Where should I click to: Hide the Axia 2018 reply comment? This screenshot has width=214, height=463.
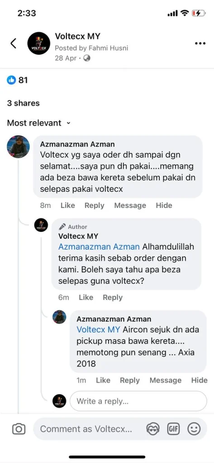(x=199, y=380)
